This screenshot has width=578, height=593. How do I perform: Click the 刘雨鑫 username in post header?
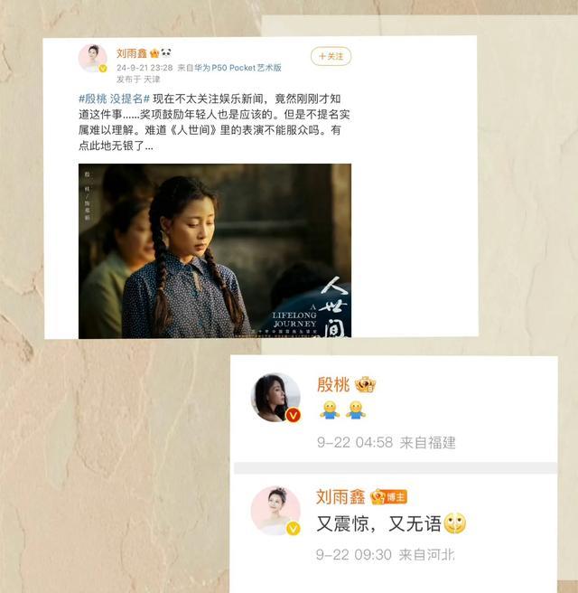click(132, 53)
